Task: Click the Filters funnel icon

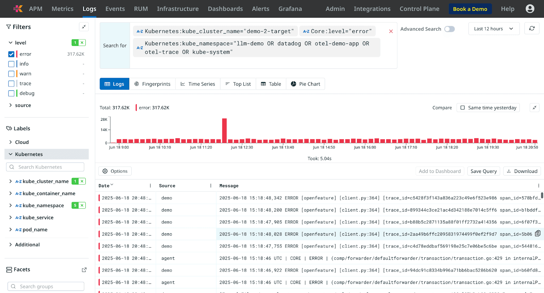Action: (9, 27)
